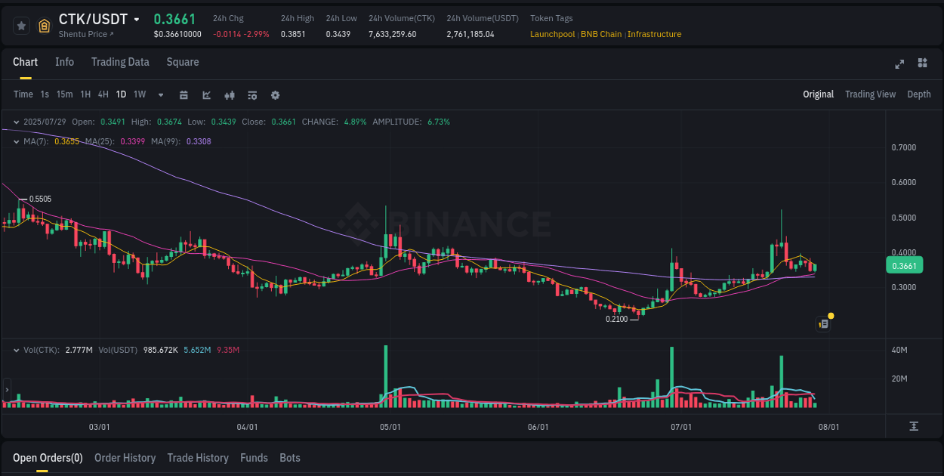Screen dimensions: 944x476
Task: Enter fullscreen with the expand arrows icon
Action: 899,65
